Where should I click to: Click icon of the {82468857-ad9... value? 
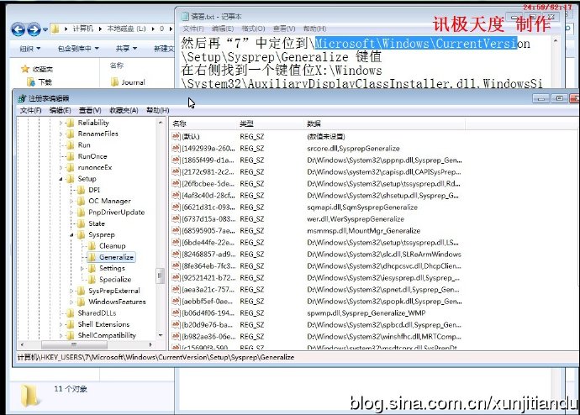(x=176, y=255)
